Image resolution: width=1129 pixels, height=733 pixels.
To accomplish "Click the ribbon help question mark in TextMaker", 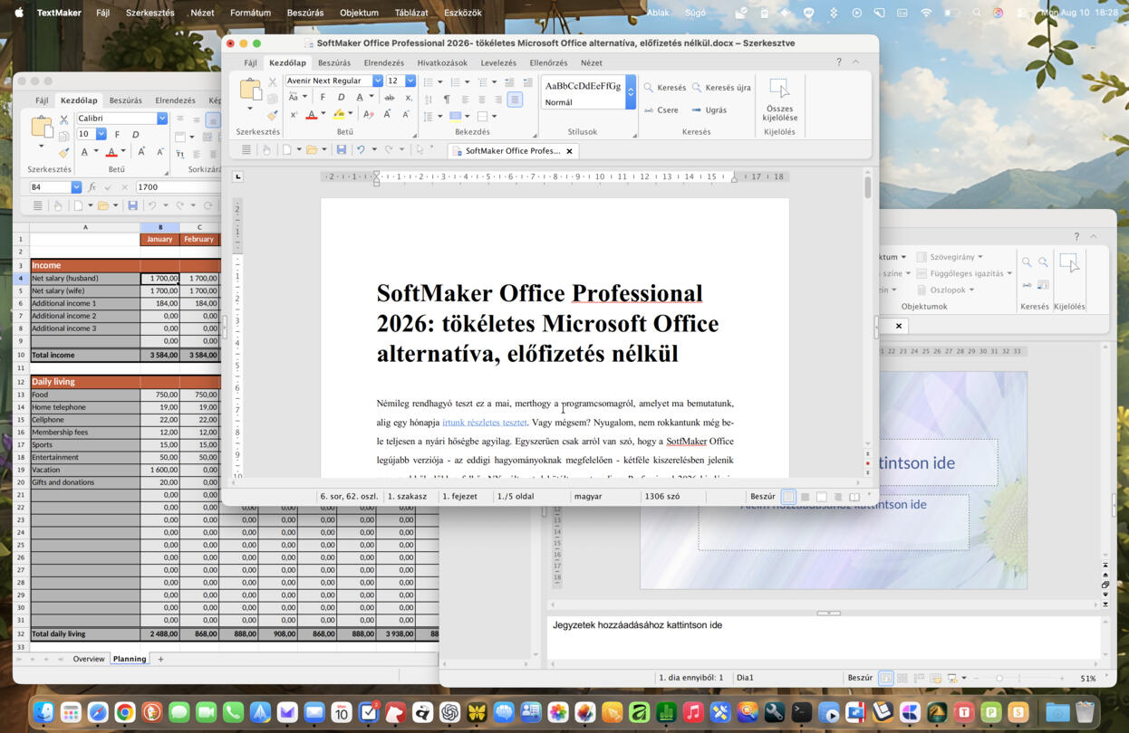I will [839, 62].
